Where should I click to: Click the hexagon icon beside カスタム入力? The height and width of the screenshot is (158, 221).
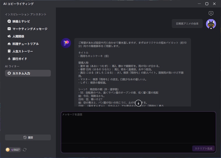pos(9,73)
